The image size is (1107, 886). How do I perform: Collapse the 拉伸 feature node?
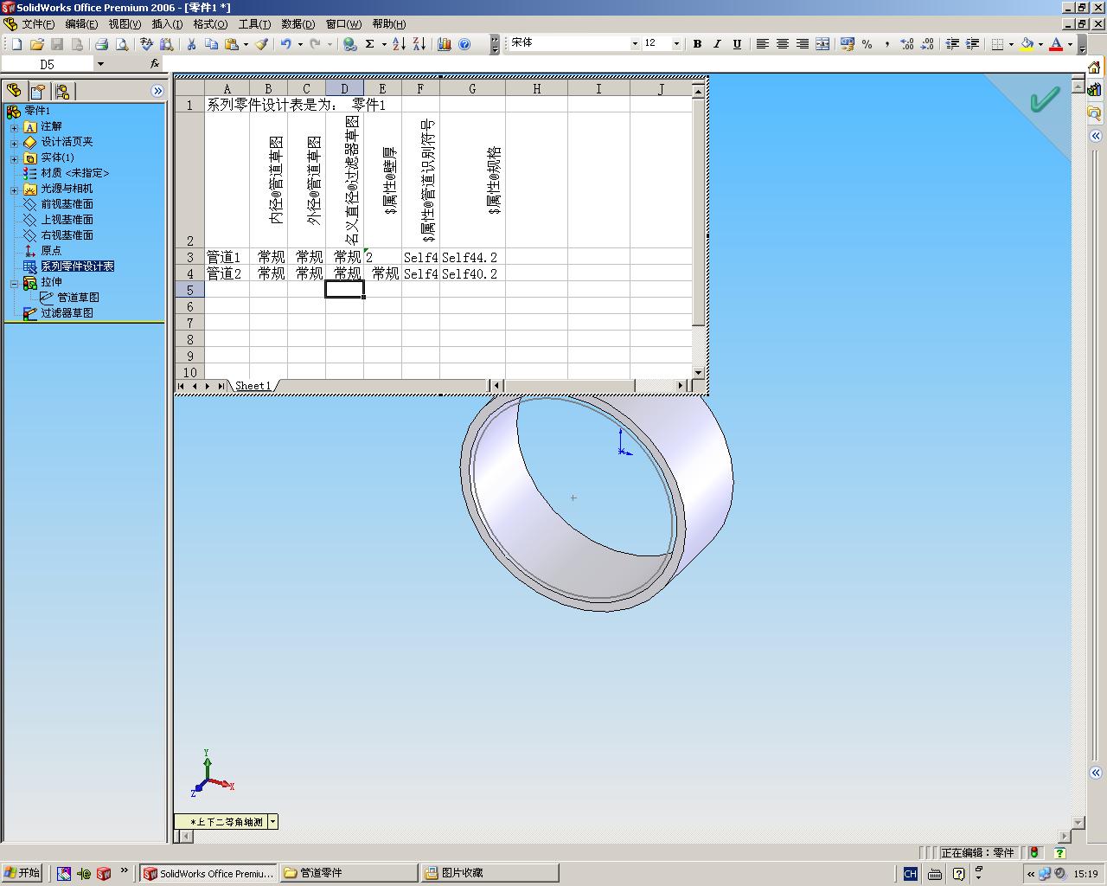click(14, 283)
